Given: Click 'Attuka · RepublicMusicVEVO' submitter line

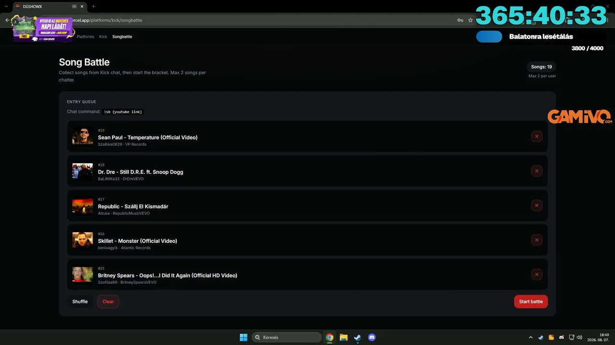Looking at the screenshot, I should coord(124,213).
